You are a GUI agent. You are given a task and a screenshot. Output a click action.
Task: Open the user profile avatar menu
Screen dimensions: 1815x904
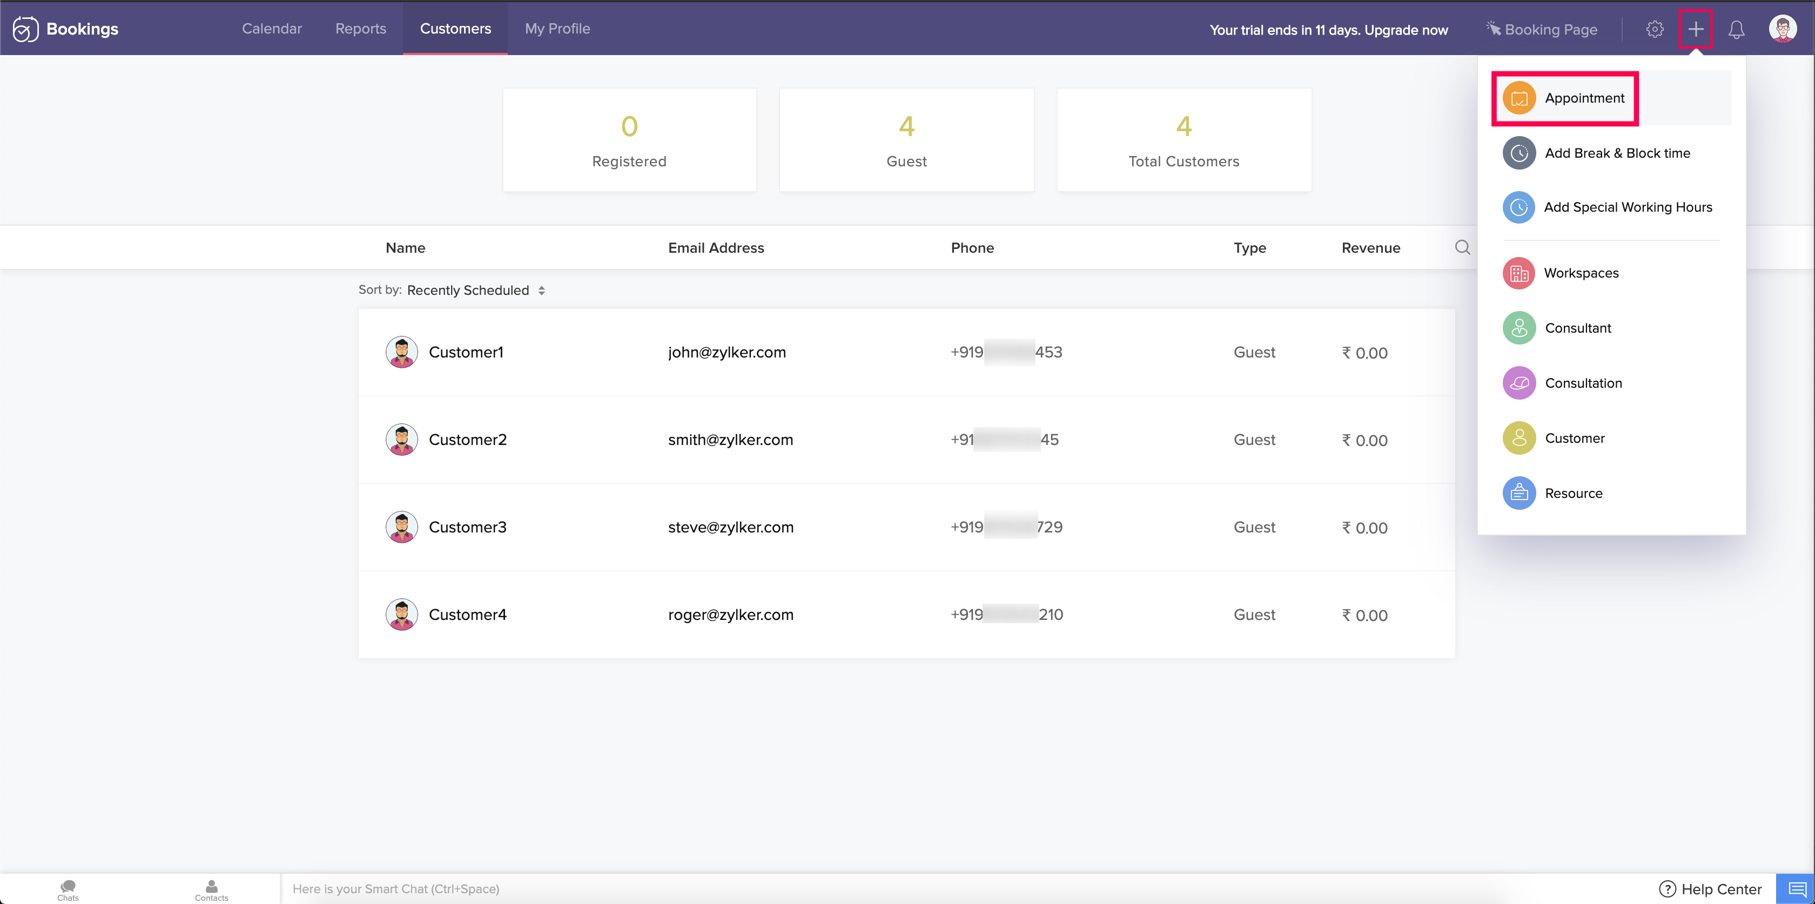[x=1783, y=29]
